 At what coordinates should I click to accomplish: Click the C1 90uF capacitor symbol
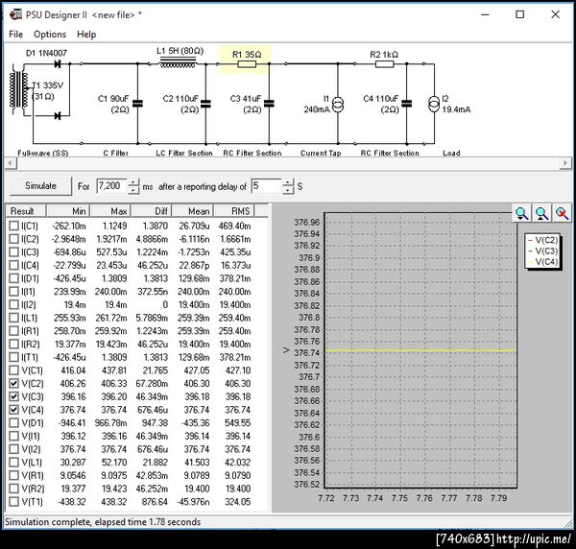click(137, 103)
